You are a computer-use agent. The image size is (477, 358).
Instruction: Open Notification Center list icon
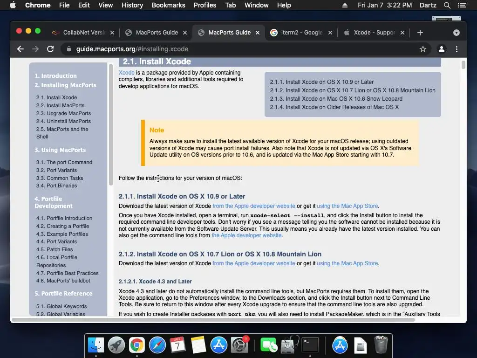click(x=462, y=5)
